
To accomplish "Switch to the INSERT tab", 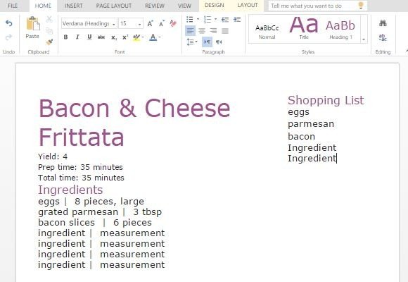I will (x=73, y=6).
